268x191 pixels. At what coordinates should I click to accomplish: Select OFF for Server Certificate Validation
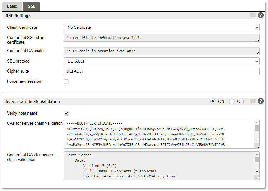(x=232, y=101)
